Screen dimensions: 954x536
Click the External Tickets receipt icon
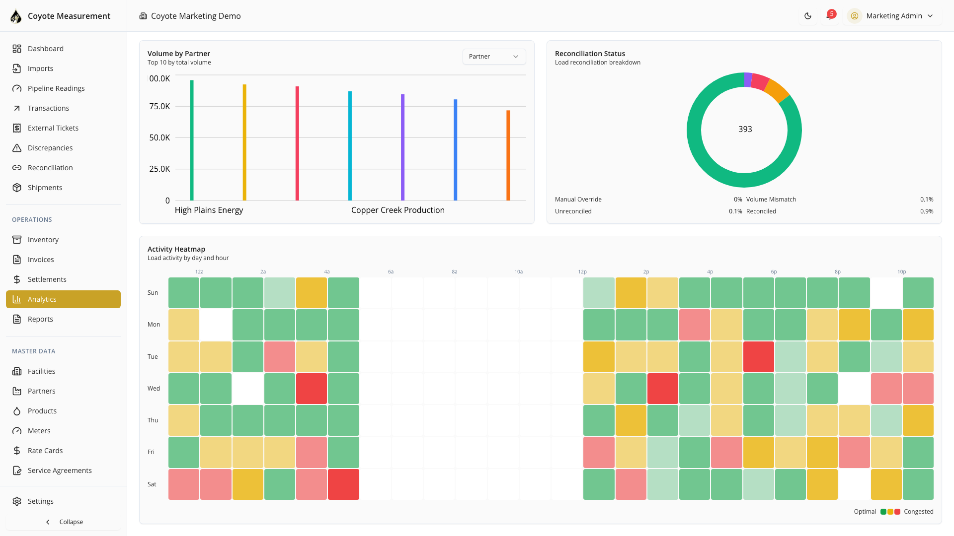(x=17, y=128)
